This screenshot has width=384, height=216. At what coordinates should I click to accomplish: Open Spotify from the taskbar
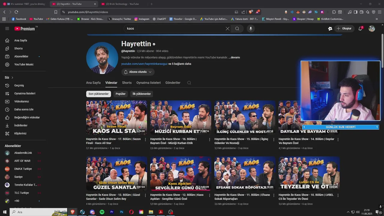pos(102,212)
